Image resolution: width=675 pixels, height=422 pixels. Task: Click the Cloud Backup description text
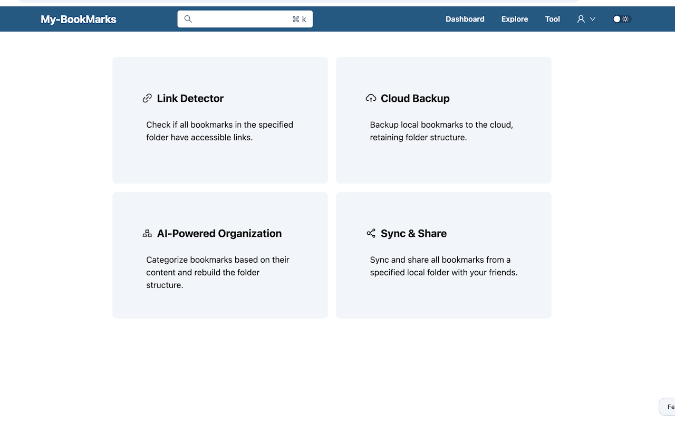(441, 131)
